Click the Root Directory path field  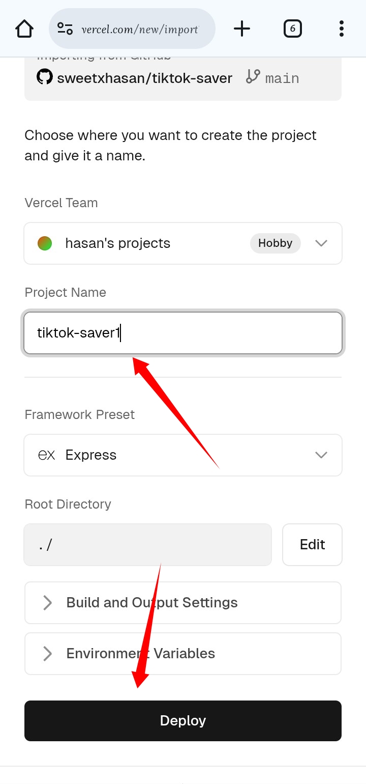click(x=147, y=545)
